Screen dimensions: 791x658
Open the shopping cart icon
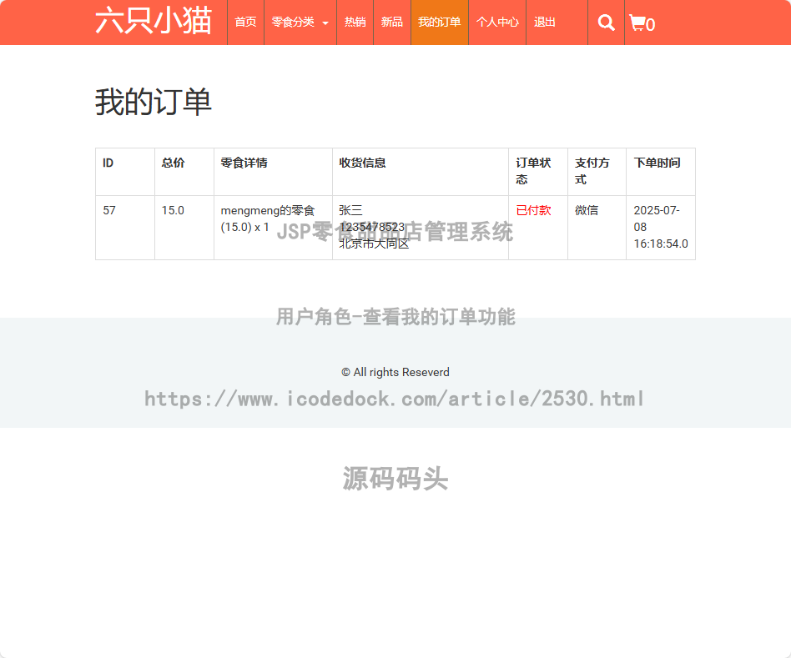tap(642, 23)
